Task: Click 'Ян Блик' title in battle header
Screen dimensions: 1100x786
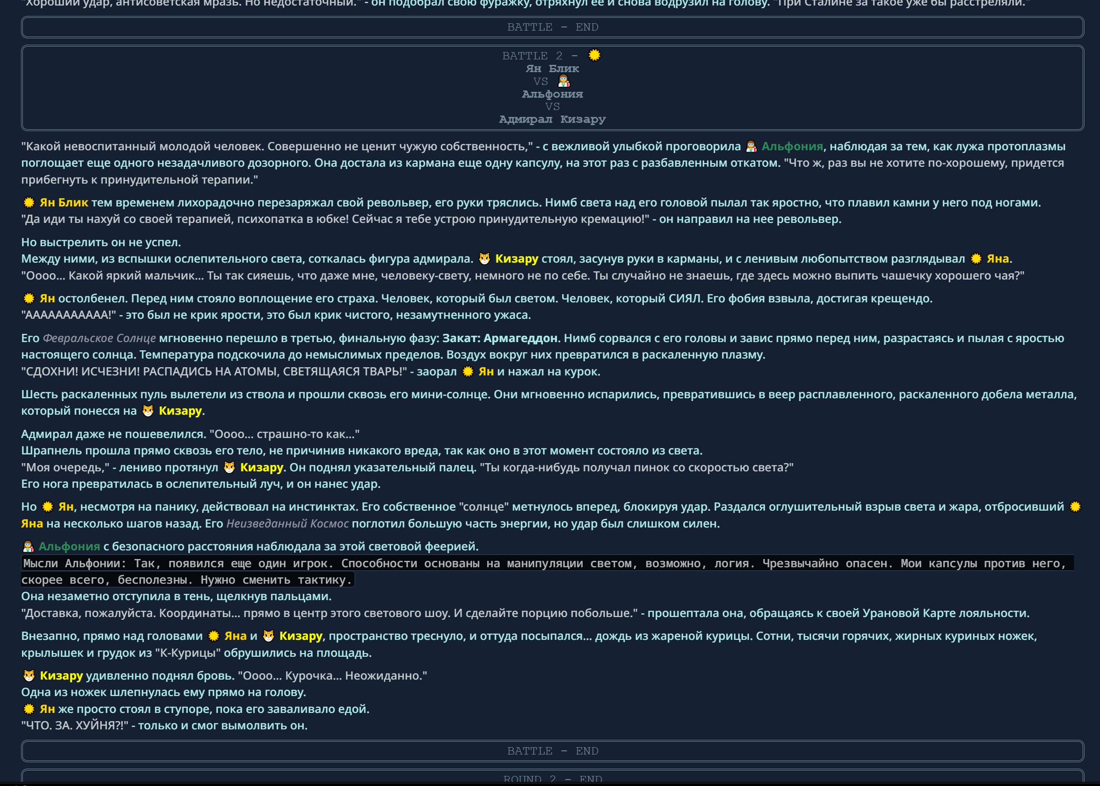Action: 553,69
